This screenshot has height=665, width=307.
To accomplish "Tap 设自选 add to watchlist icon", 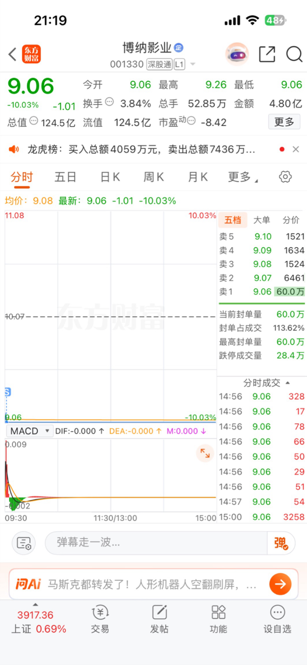I will pyautogui.click(x=277, y=619).
